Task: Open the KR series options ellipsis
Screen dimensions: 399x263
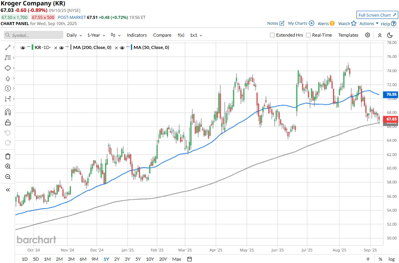Action: pyautogui.click(x=28, y=47)
